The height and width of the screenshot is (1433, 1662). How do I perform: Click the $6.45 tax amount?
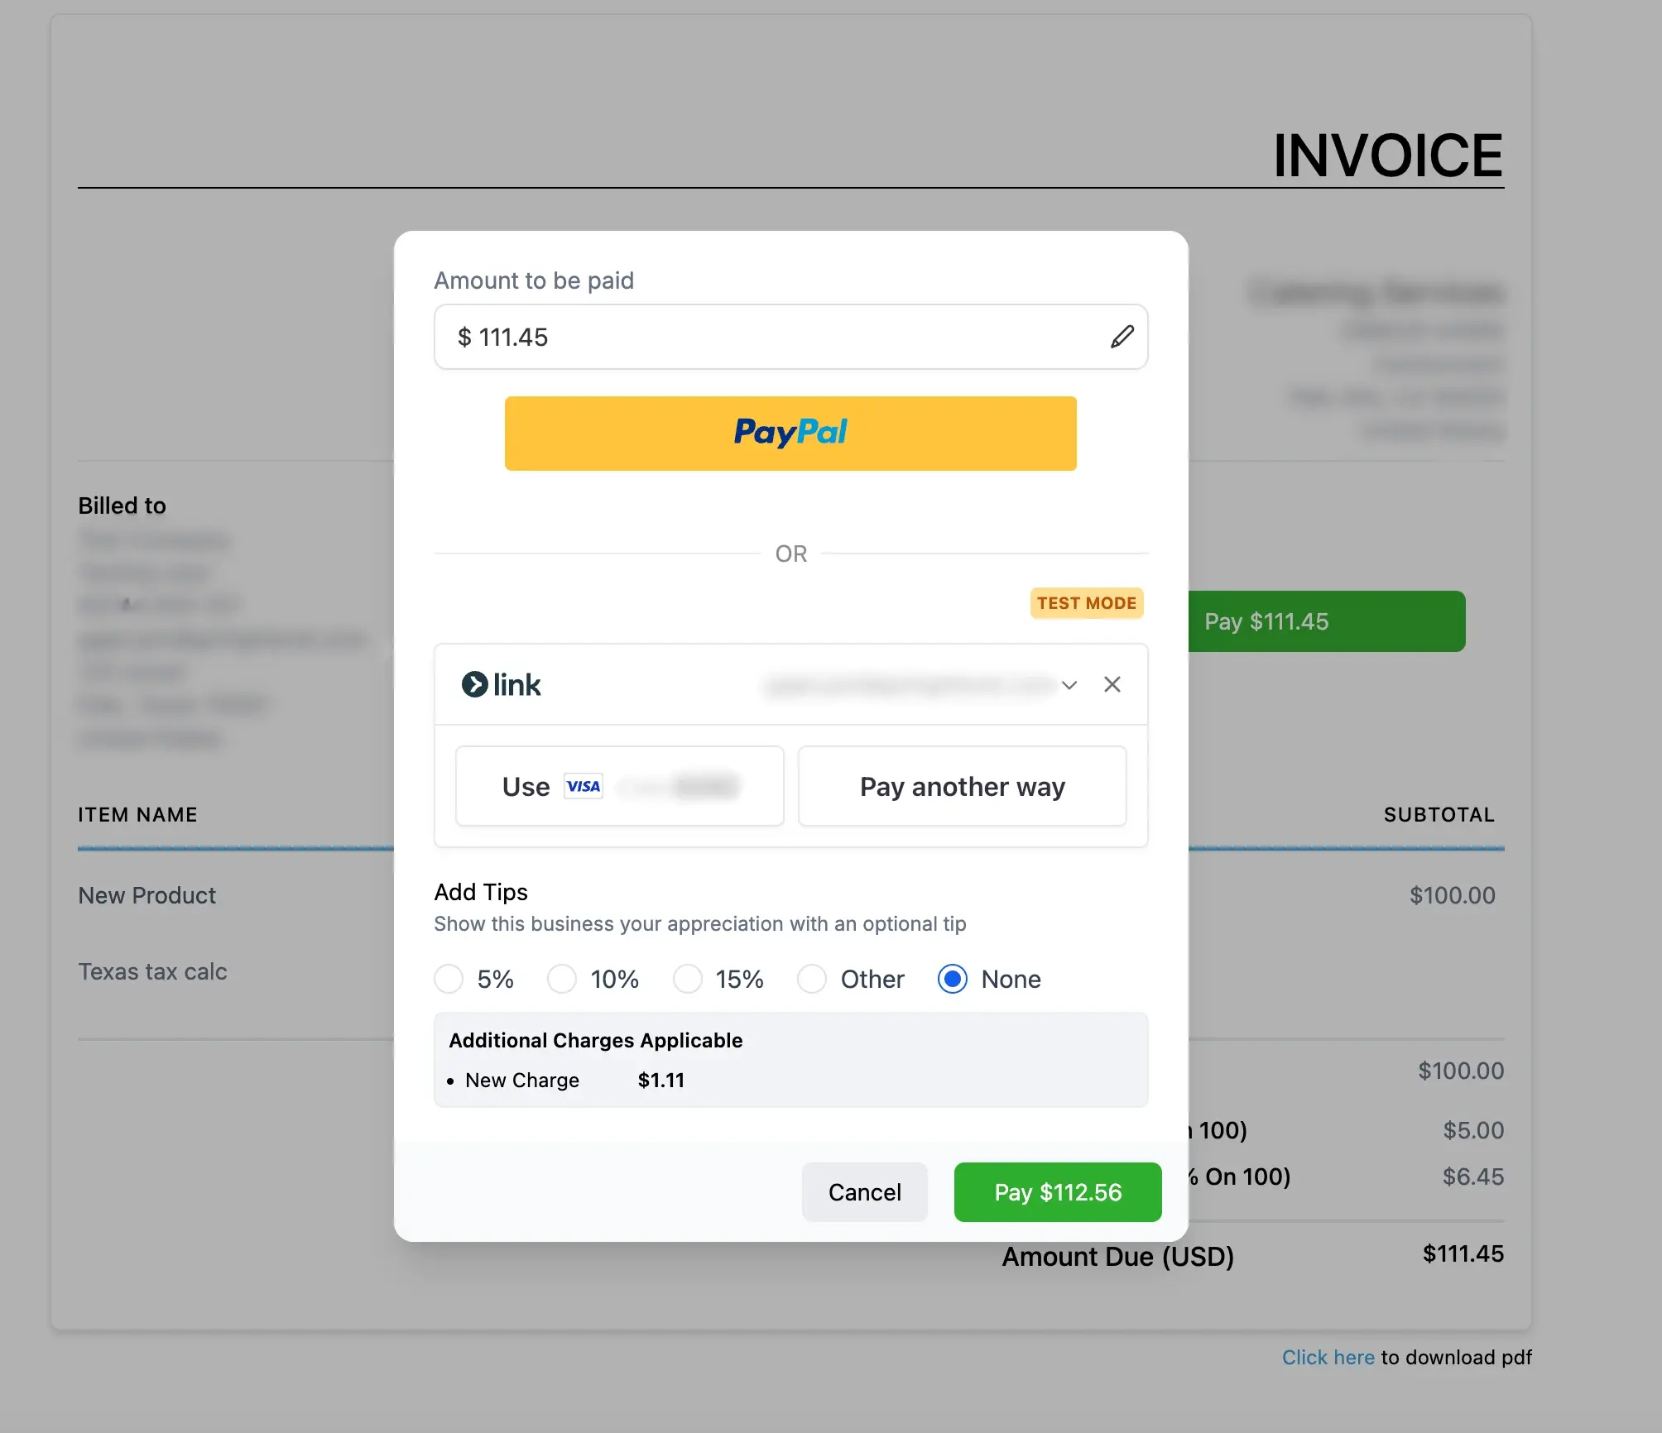pos(1473,1177)
